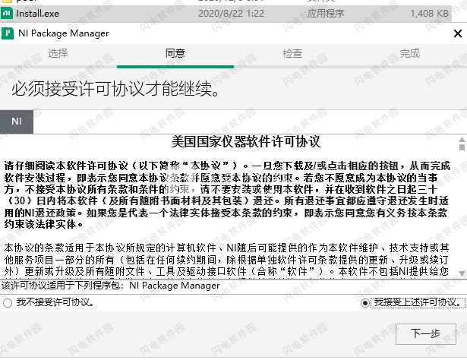Switch to the 完成 step tab
Image resolution: width=467 pixels, height=360 pixels.
coord(409,53)
